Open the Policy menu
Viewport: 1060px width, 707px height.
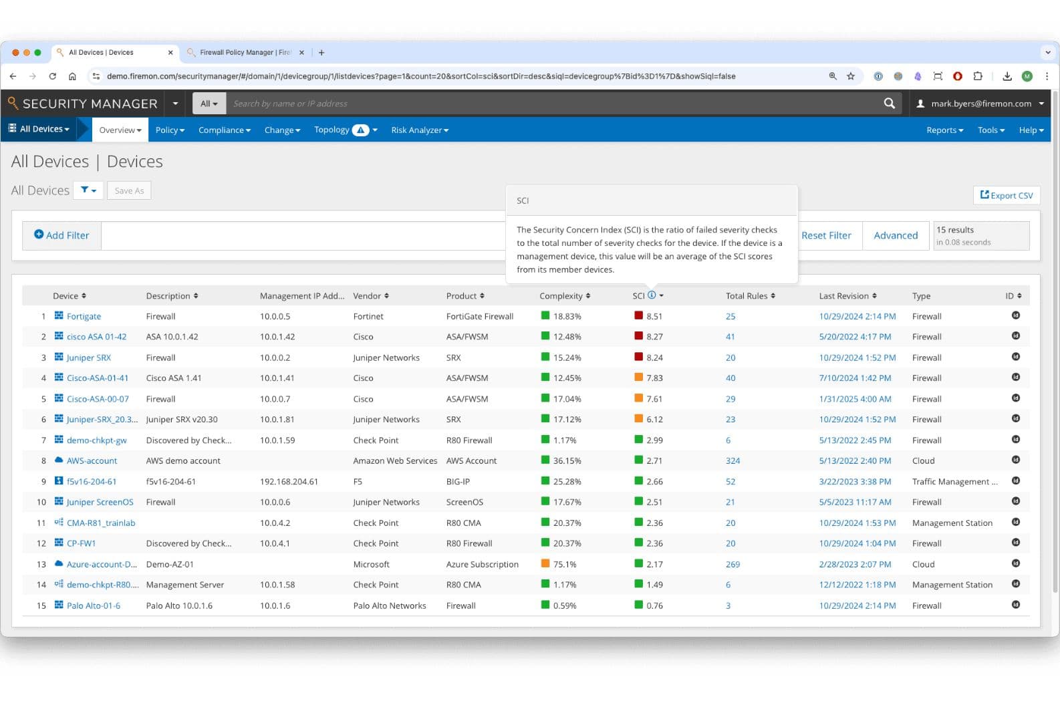170,130
